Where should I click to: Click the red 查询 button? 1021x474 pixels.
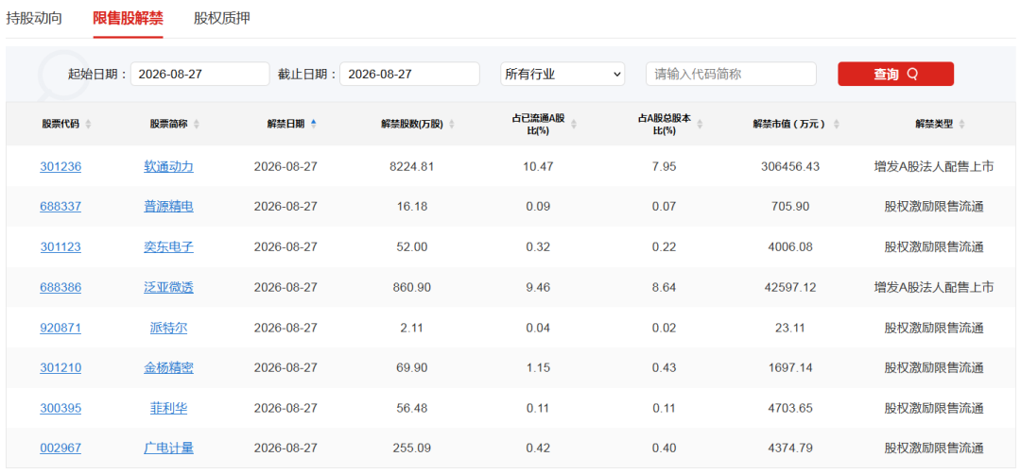tap(896, 75)
